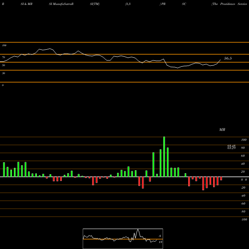Click the histogram axis label -100
Viewport: 249px width, 249px height.
[244, 220]
